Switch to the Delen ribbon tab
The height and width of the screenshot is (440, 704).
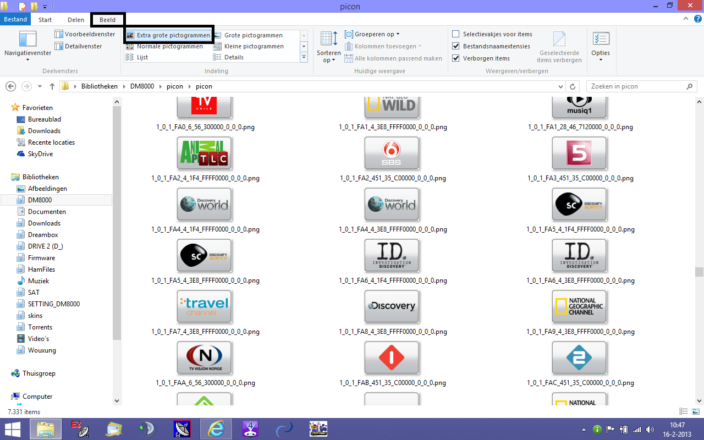[x=76, y=20]
